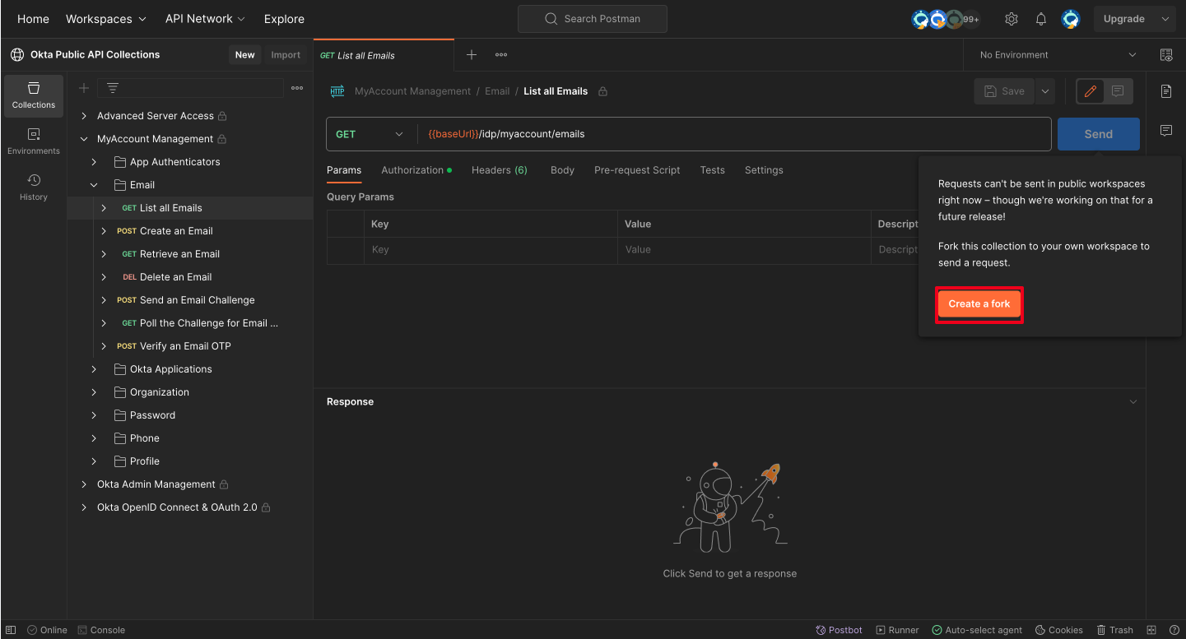Open the No Environment selector
The image size is (1186, 639).
point(1058,55)
